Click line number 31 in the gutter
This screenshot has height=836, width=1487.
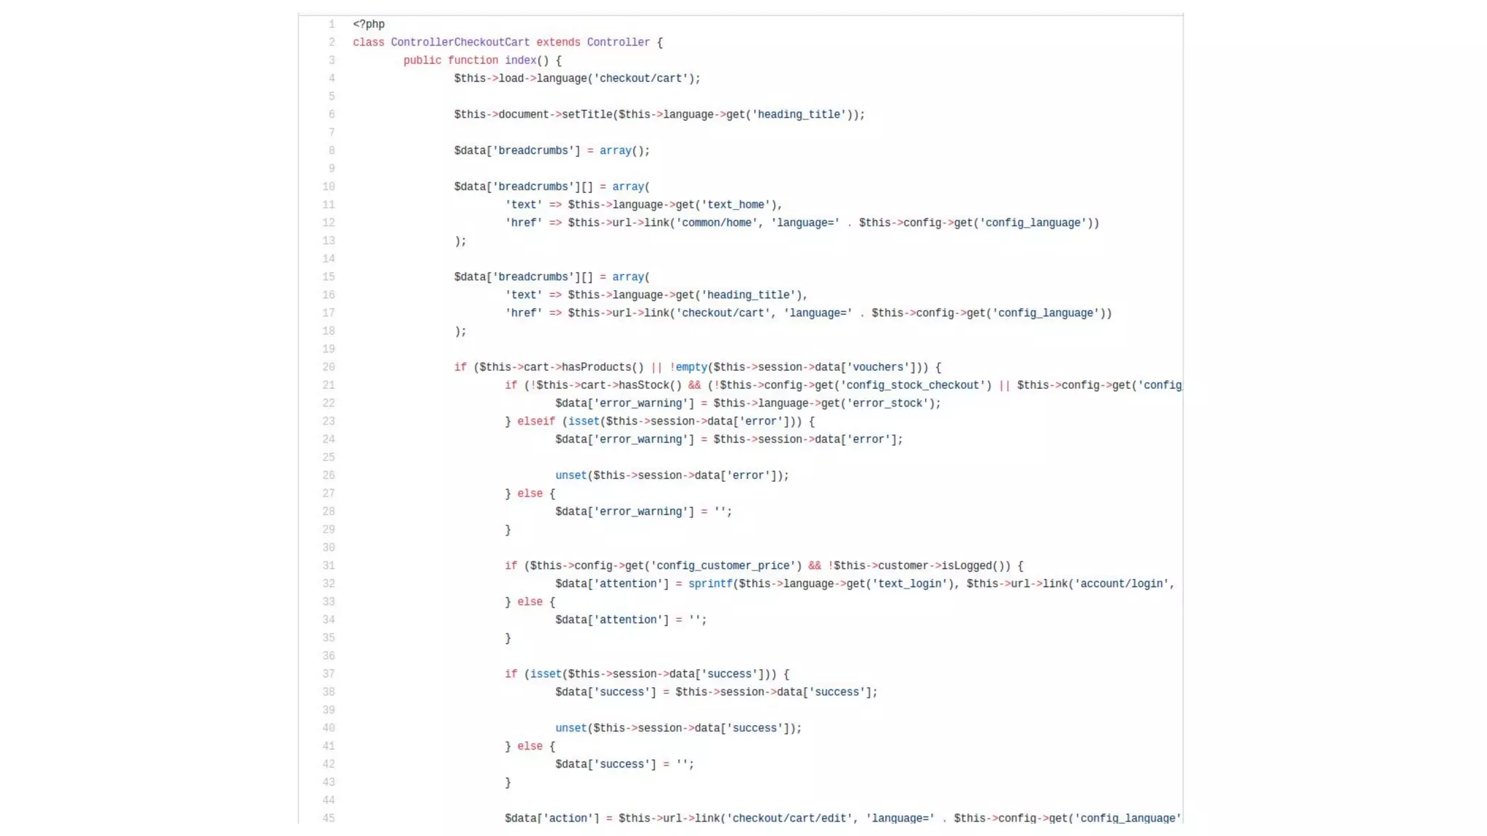[328, 565]
